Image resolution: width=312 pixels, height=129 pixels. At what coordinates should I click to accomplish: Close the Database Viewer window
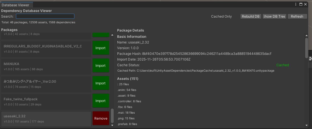pos(305,4)
